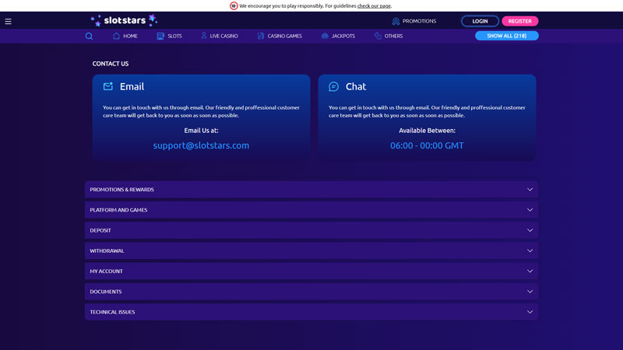Click the Casino Games cards icon
Viewport: 623px width, 350px height.
pos(261,36)
